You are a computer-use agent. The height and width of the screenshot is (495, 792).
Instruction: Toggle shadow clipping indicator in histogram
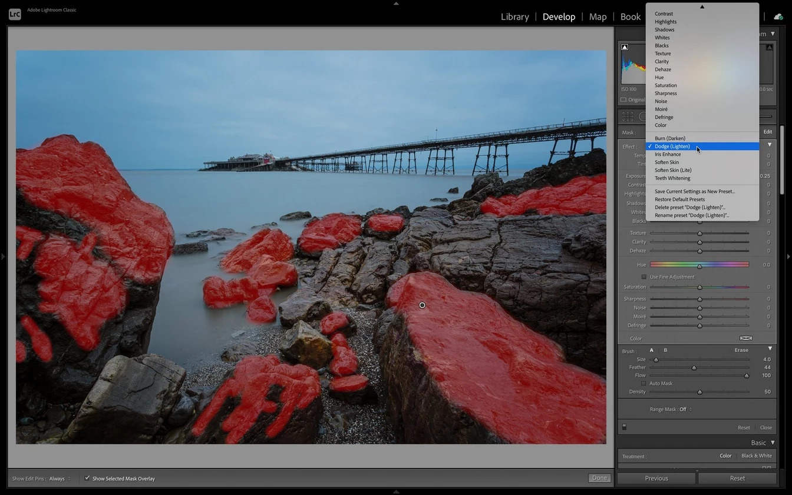625,47
